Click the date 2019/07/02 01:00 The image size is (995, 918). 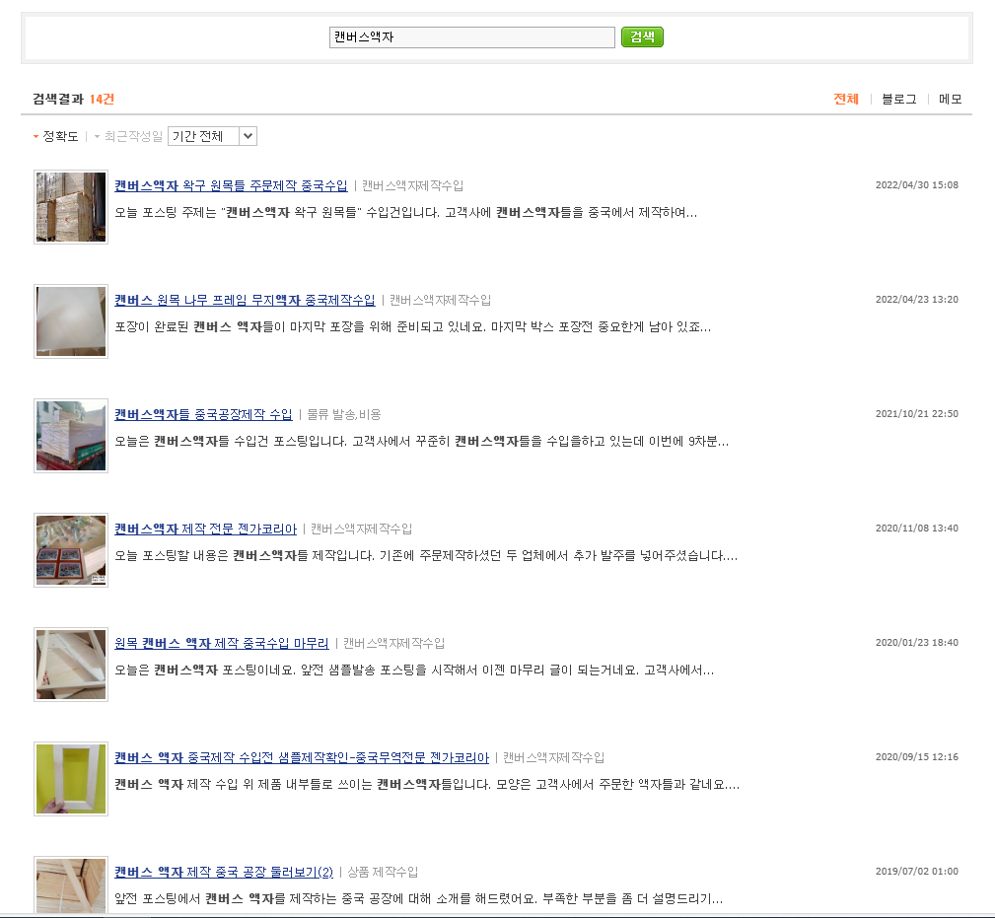click(x=917, y=871)
